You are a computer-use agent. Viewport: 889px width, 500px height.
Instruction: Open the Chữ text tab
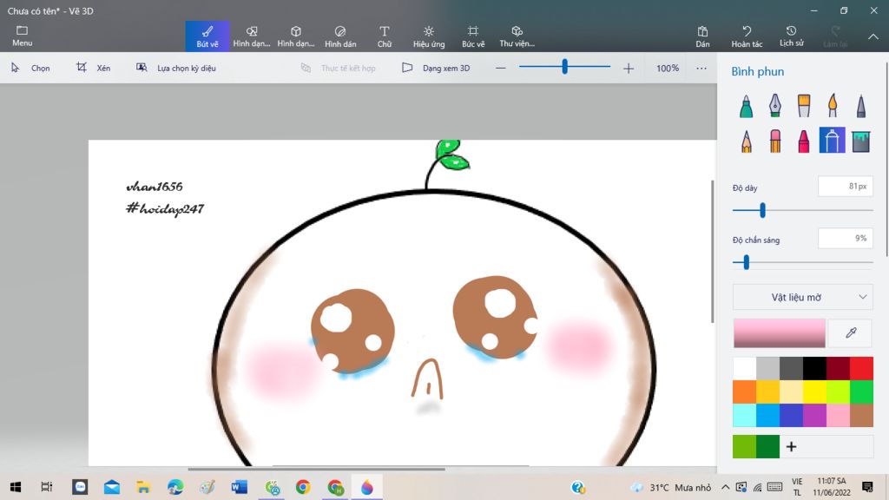pyautogui.click(x=385, y=36)
